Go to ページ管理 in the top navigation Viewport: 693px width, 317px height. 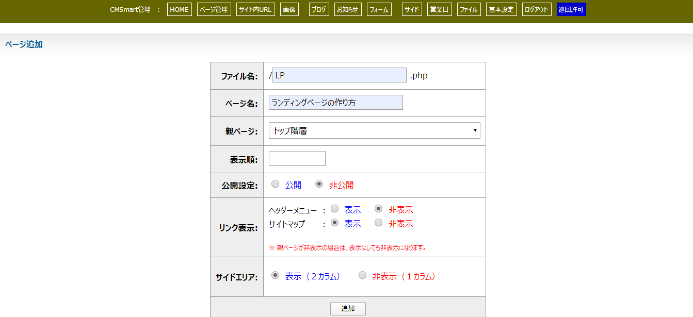214,9
